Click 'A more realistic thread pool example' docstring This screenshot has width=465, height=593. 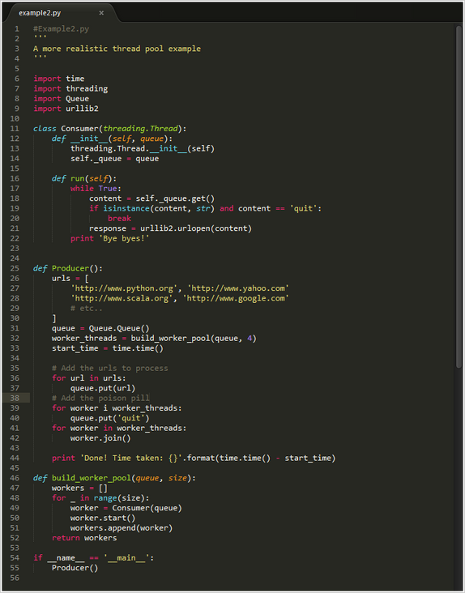click(x=117, y=49)
